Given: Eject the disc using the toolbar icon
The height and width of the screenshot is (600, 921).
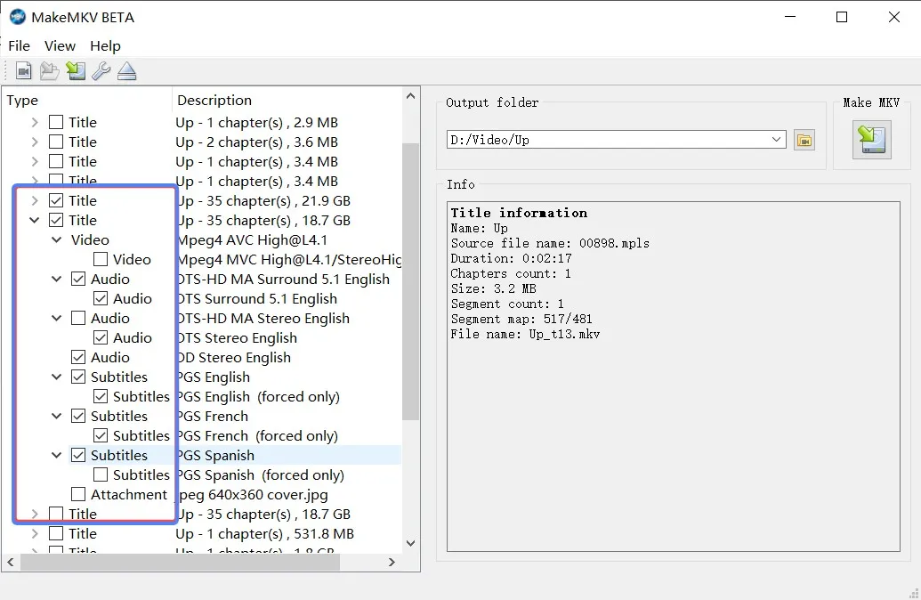Looking at the screenshot, I should click(127, 70).
